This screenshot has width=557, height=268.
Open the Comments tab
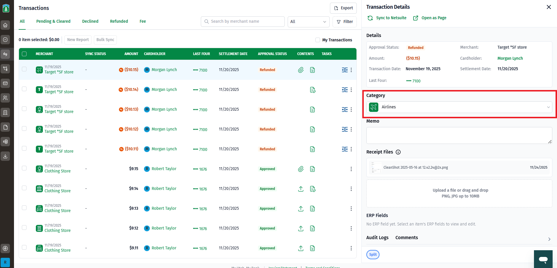pos(407,237)
